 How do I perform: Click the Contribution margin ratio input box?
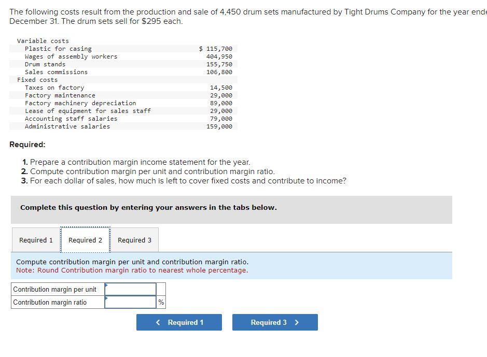click(x=131, y=302)
